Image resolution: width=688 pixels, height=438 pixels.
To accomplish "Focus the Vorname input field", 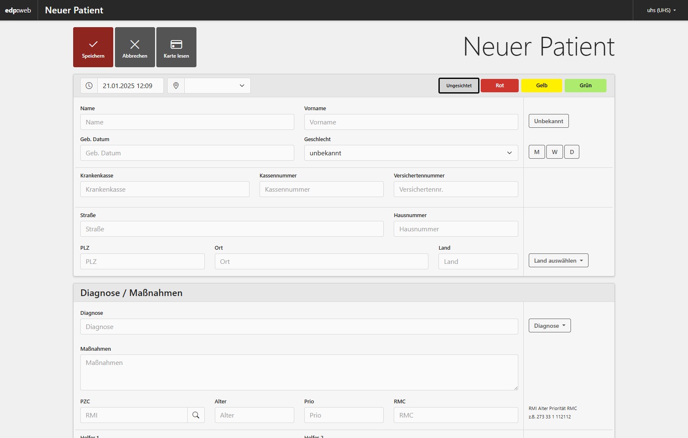I will tap(411, 122).
